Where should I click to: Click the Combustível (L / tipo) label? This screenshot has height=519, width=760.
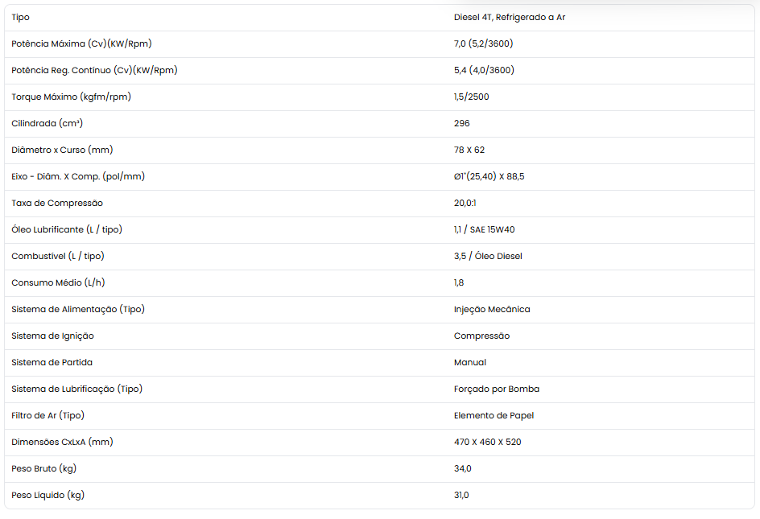tap(58, 257)
